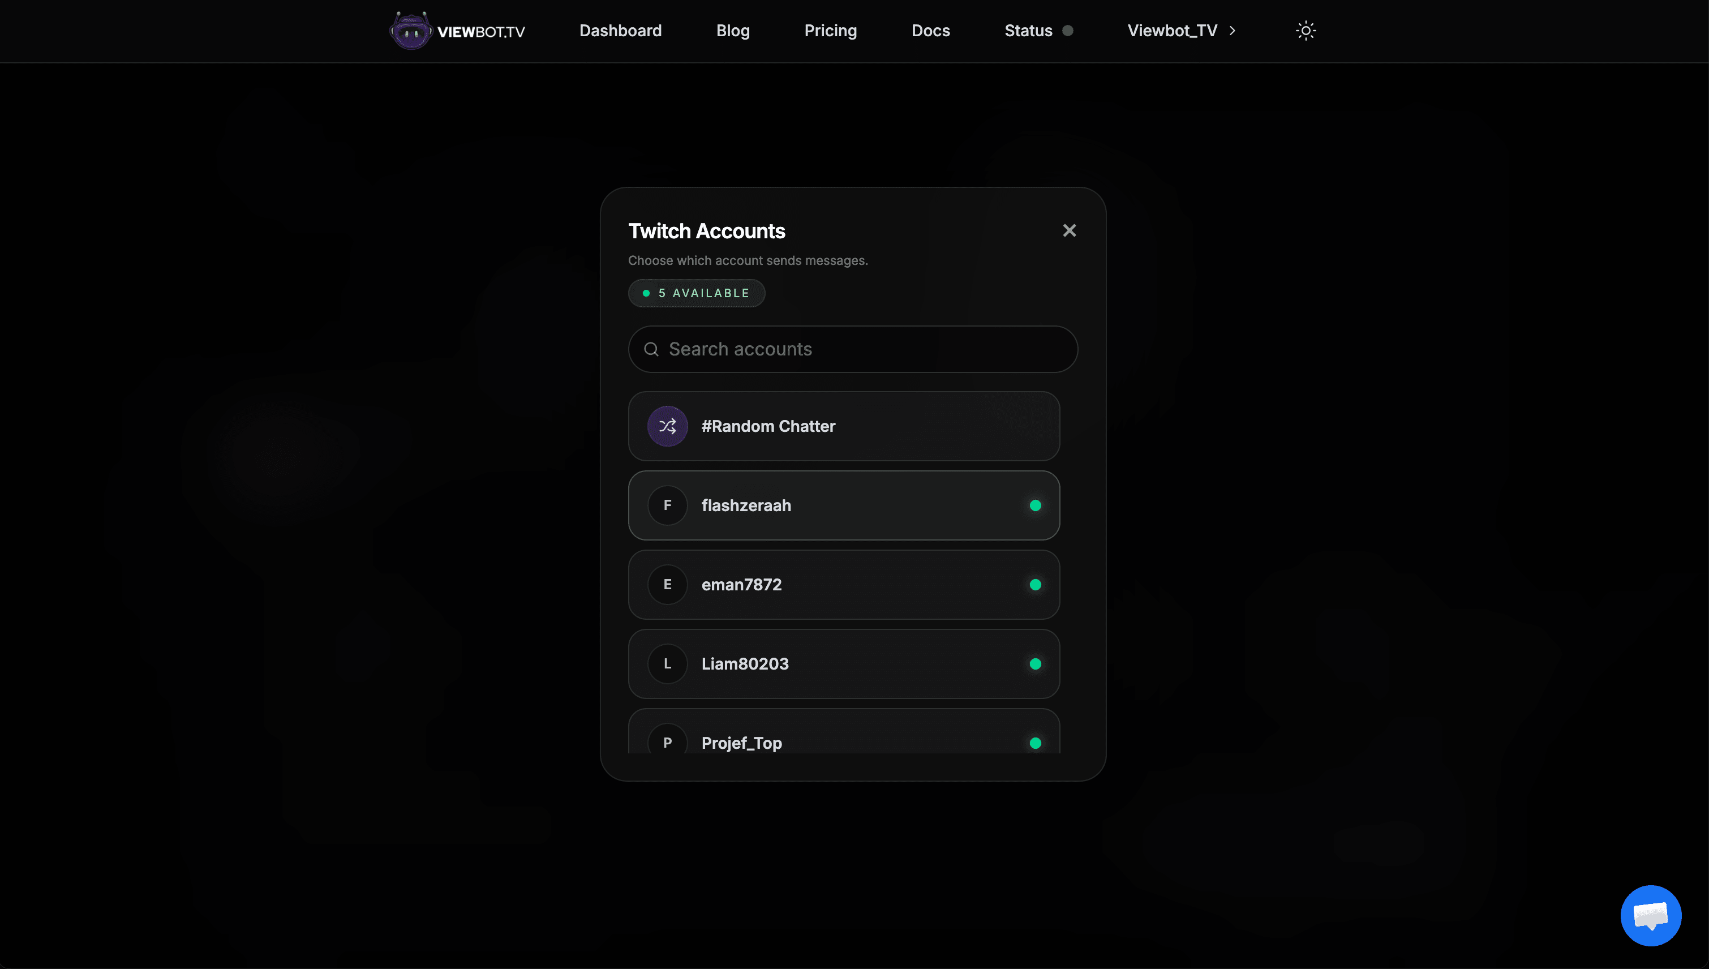Click the VIEWBOT.TV brand text
The width and height of the screenshot is (1709, 969).
tap(481, 32)
